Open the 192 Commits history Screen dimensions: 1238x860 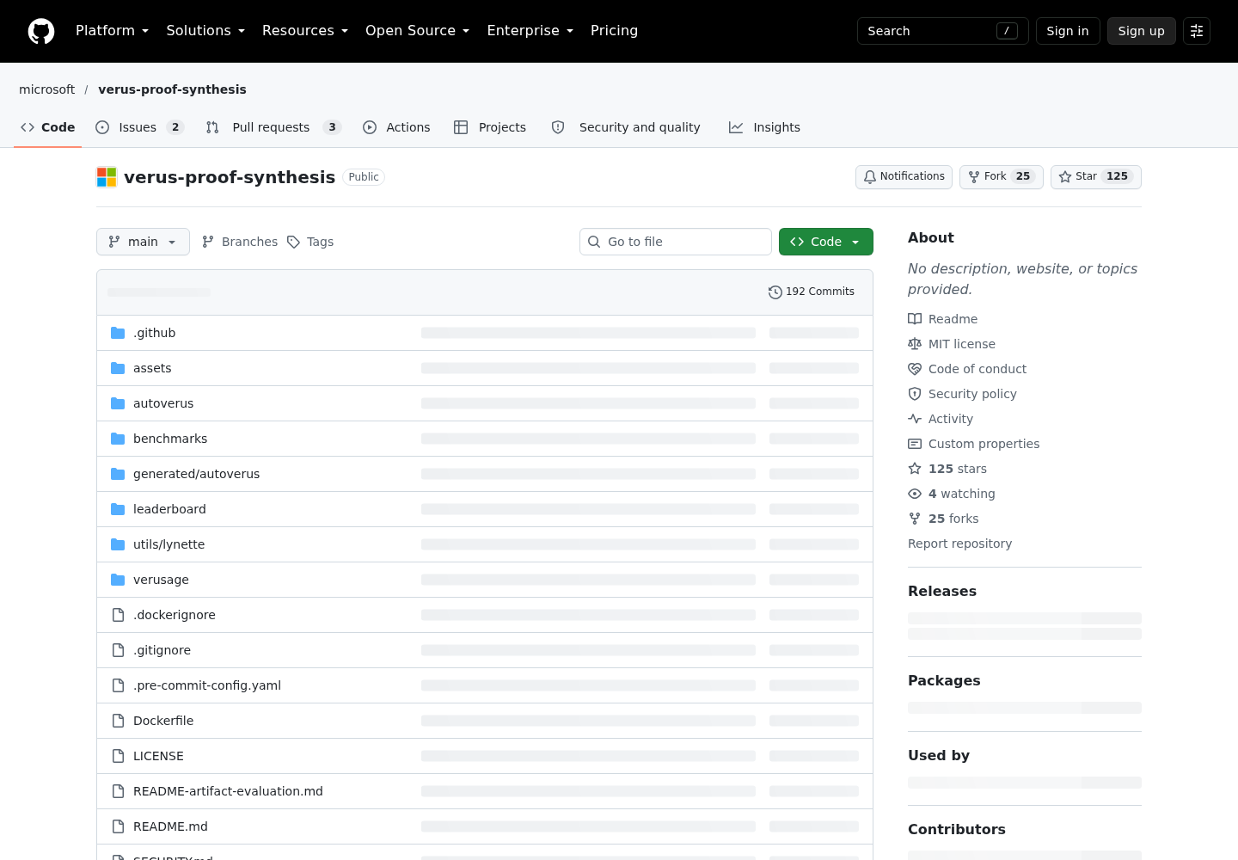tap(812, 292)
